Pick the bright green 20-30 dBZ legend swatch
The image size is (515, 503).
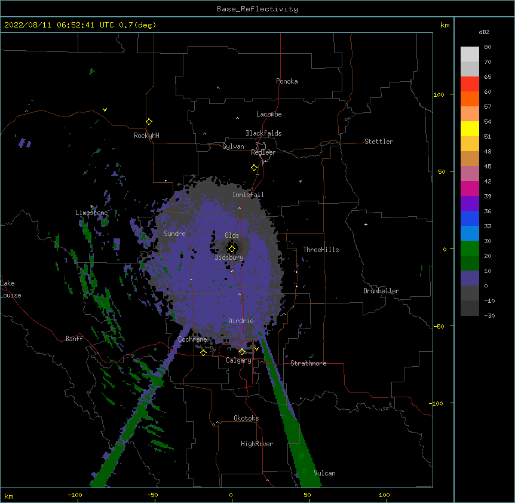coord(470,249)
